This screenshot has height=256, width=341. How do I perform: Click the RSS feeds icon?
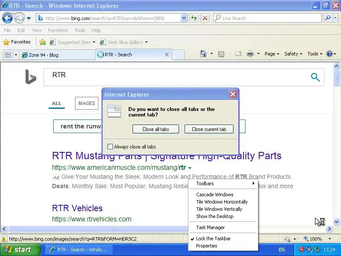[x=221, y=54]
